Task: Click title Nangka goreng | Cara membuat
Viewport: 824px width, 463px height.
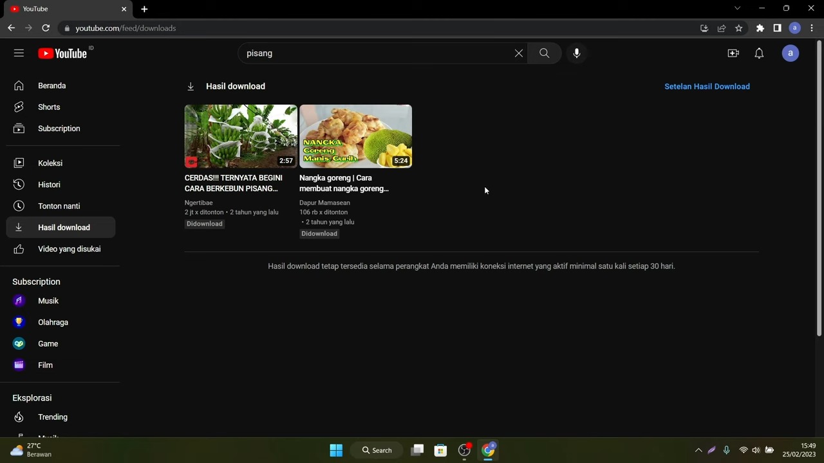Action: click(344, 183)
